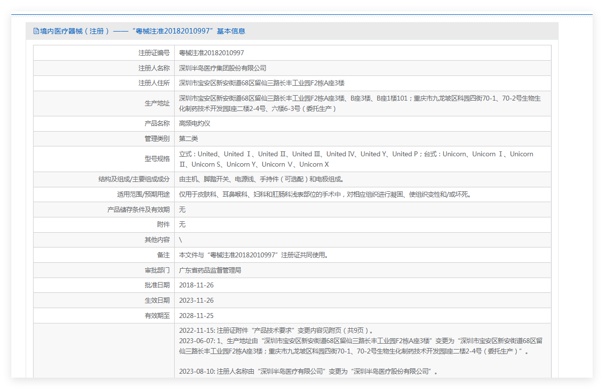Click the document icon beside the page title
Viewport: 604px width, 389px height.
(x=36, y=31)
